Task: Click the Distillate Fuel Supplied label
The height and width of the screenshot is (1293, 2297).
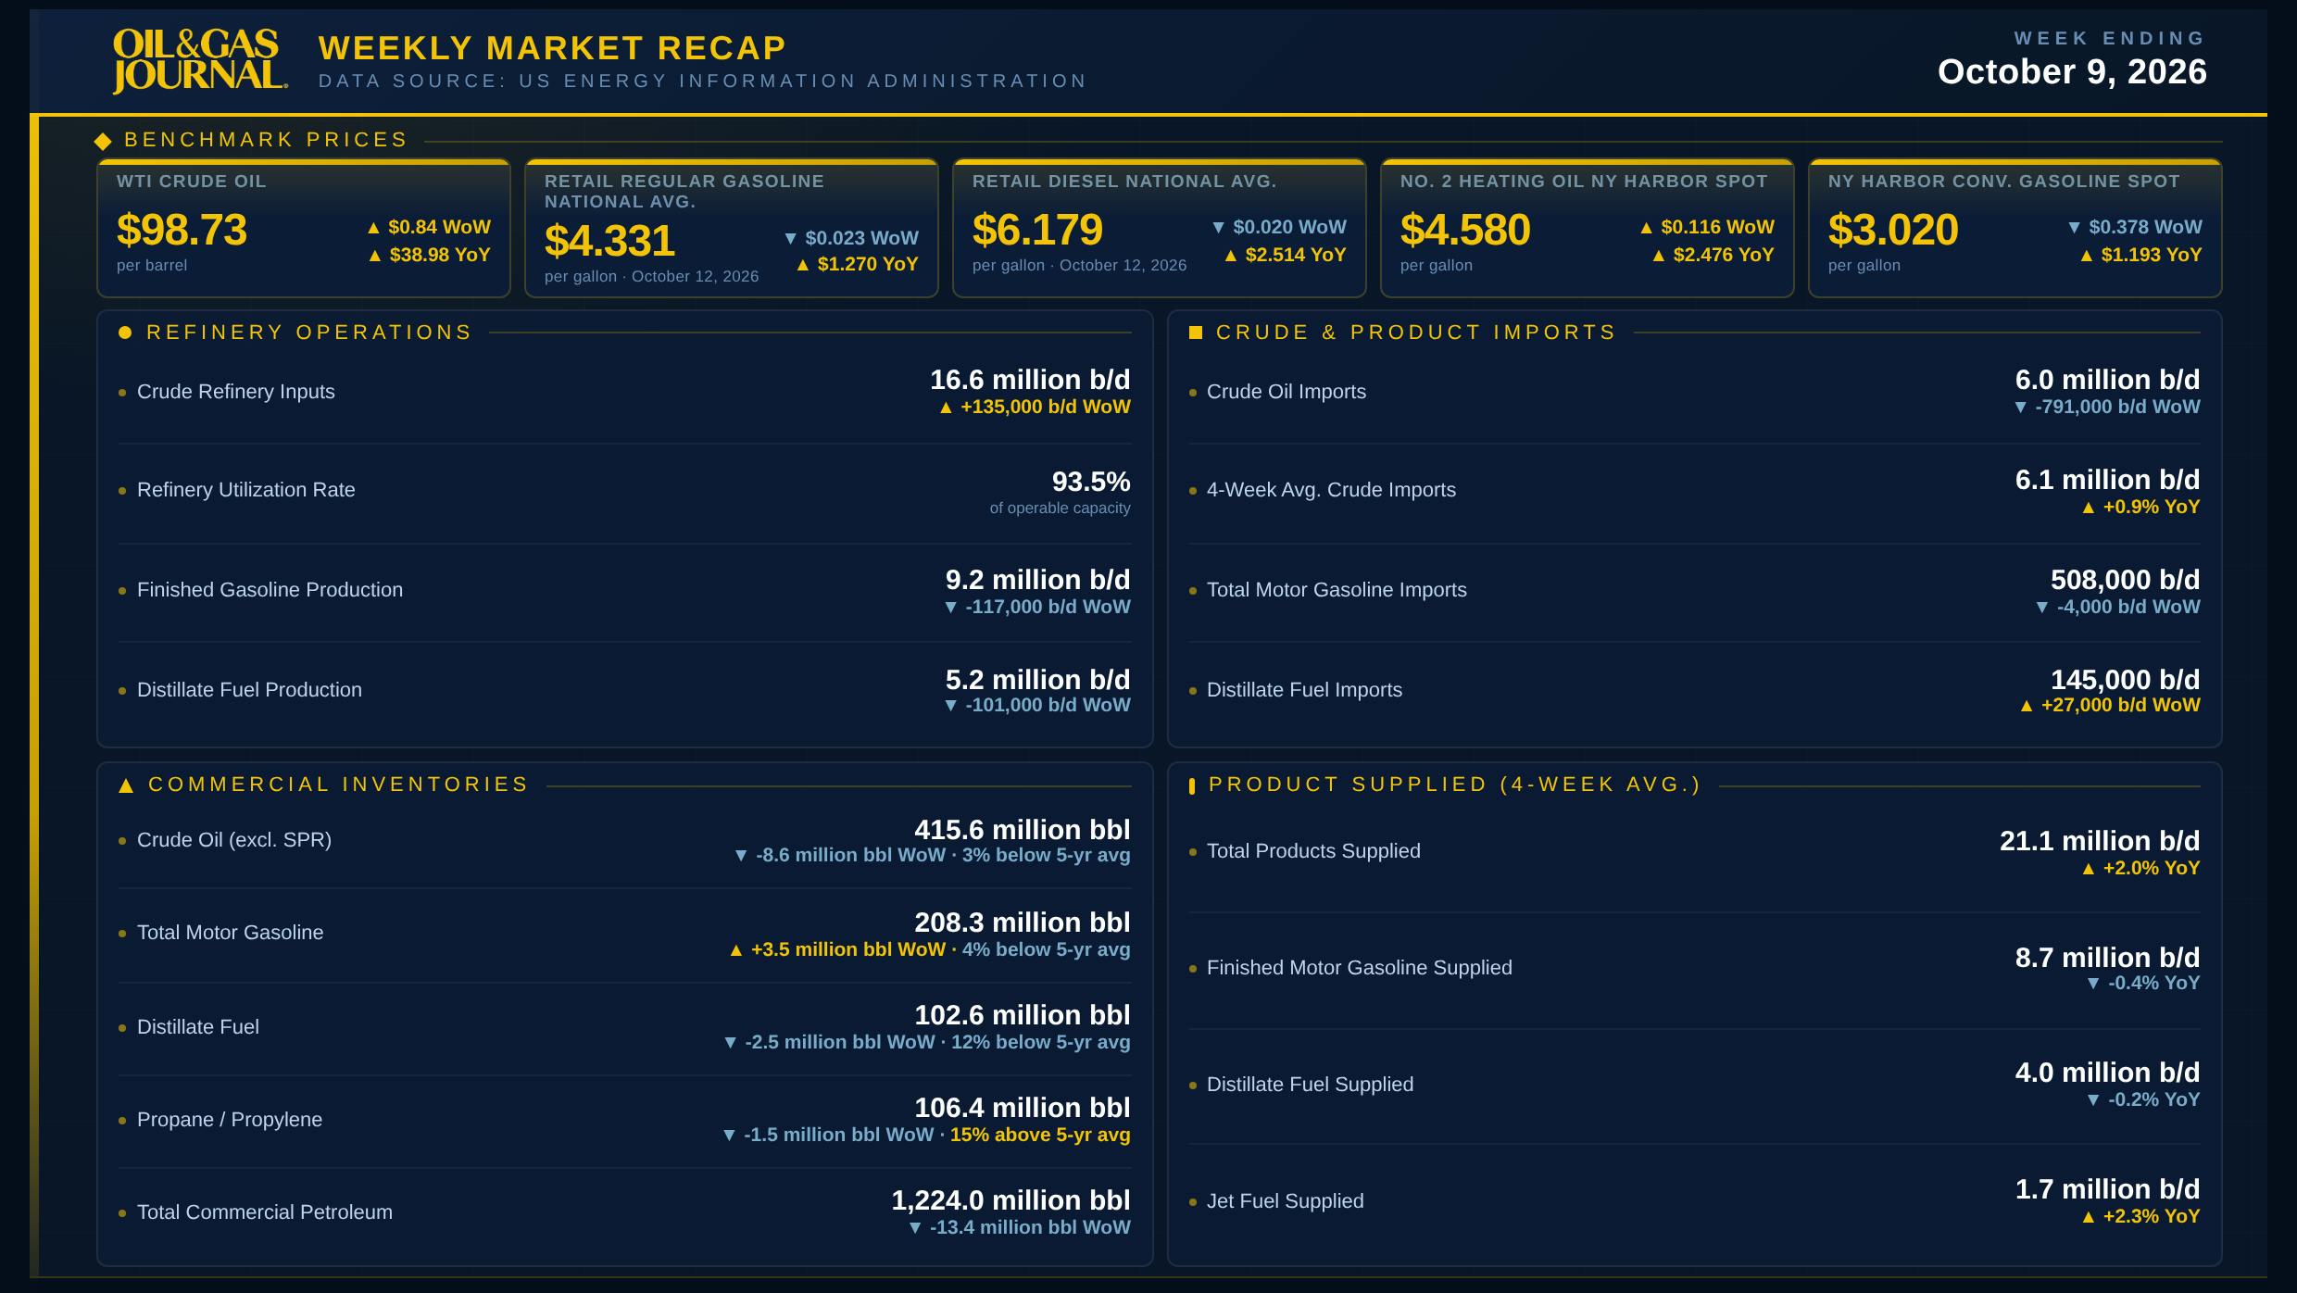Action: point(1311,1085)
